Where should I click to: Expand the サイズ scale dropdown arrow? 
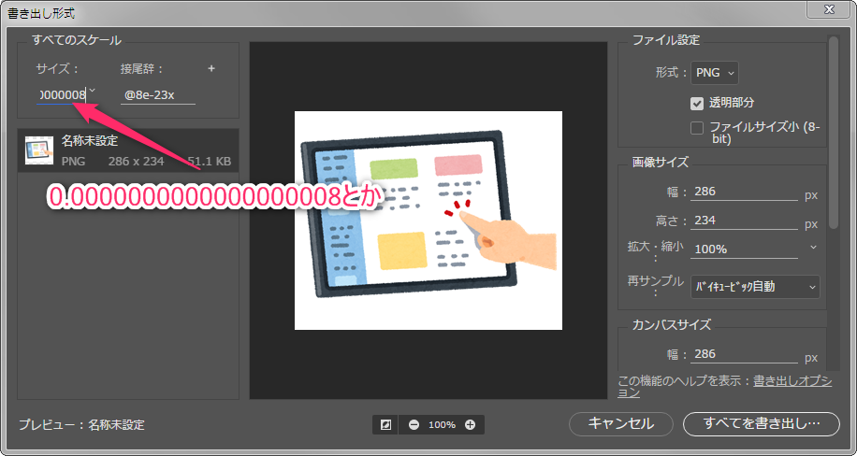click(x=92, y=92)
